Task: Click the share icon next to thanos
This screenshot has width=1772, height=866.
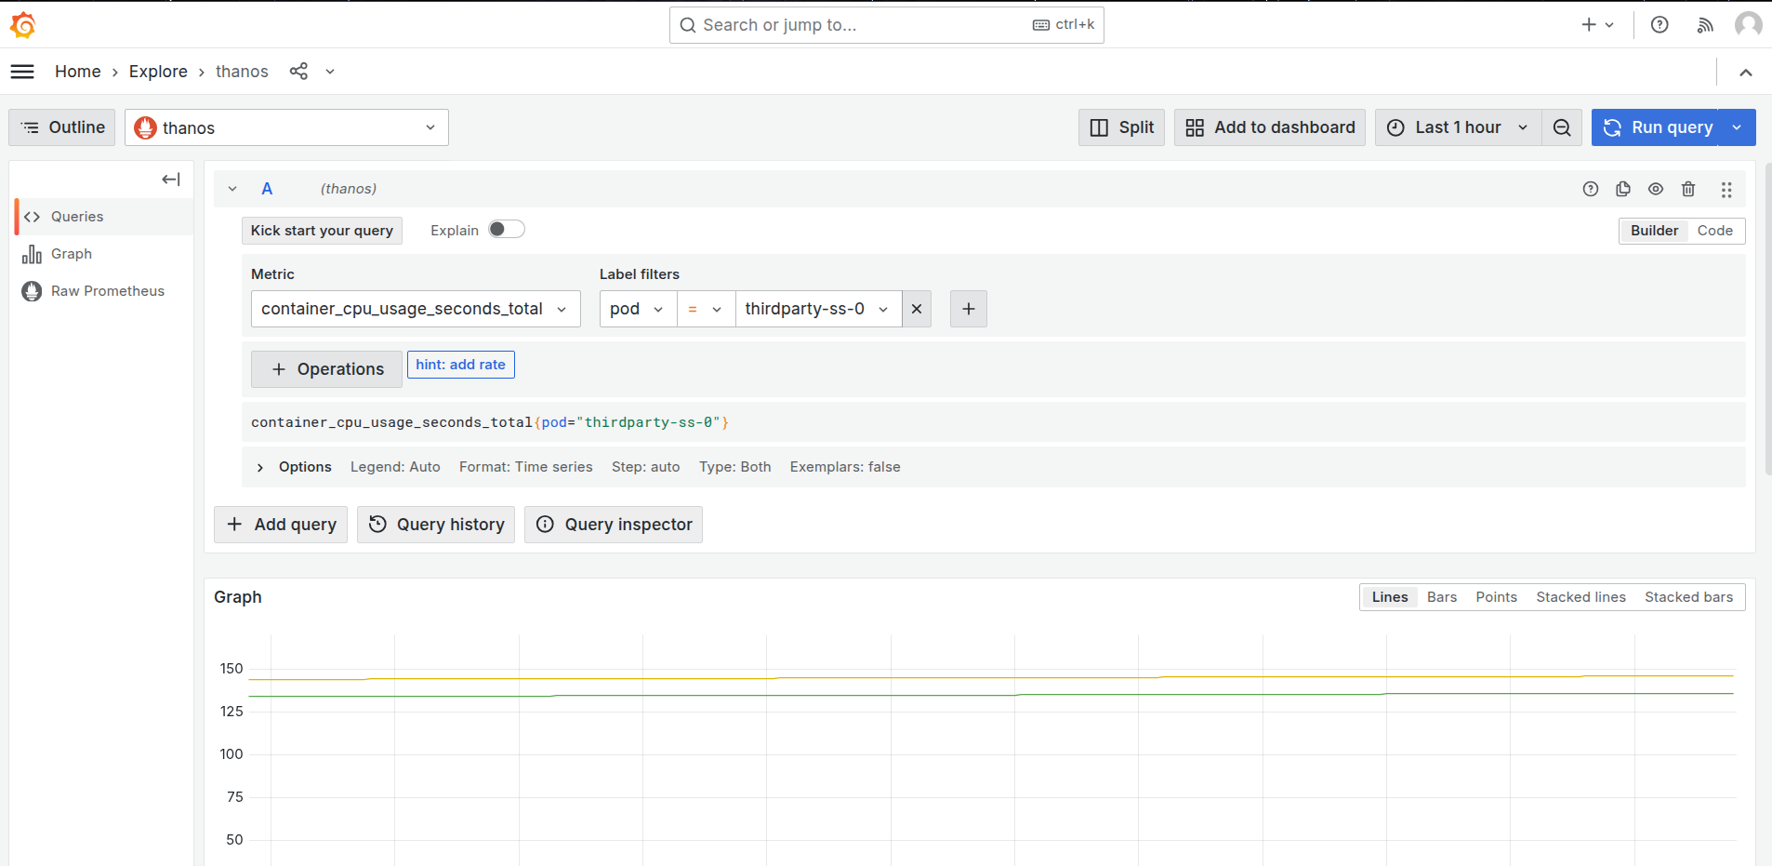Action: [x=298, y=72]
